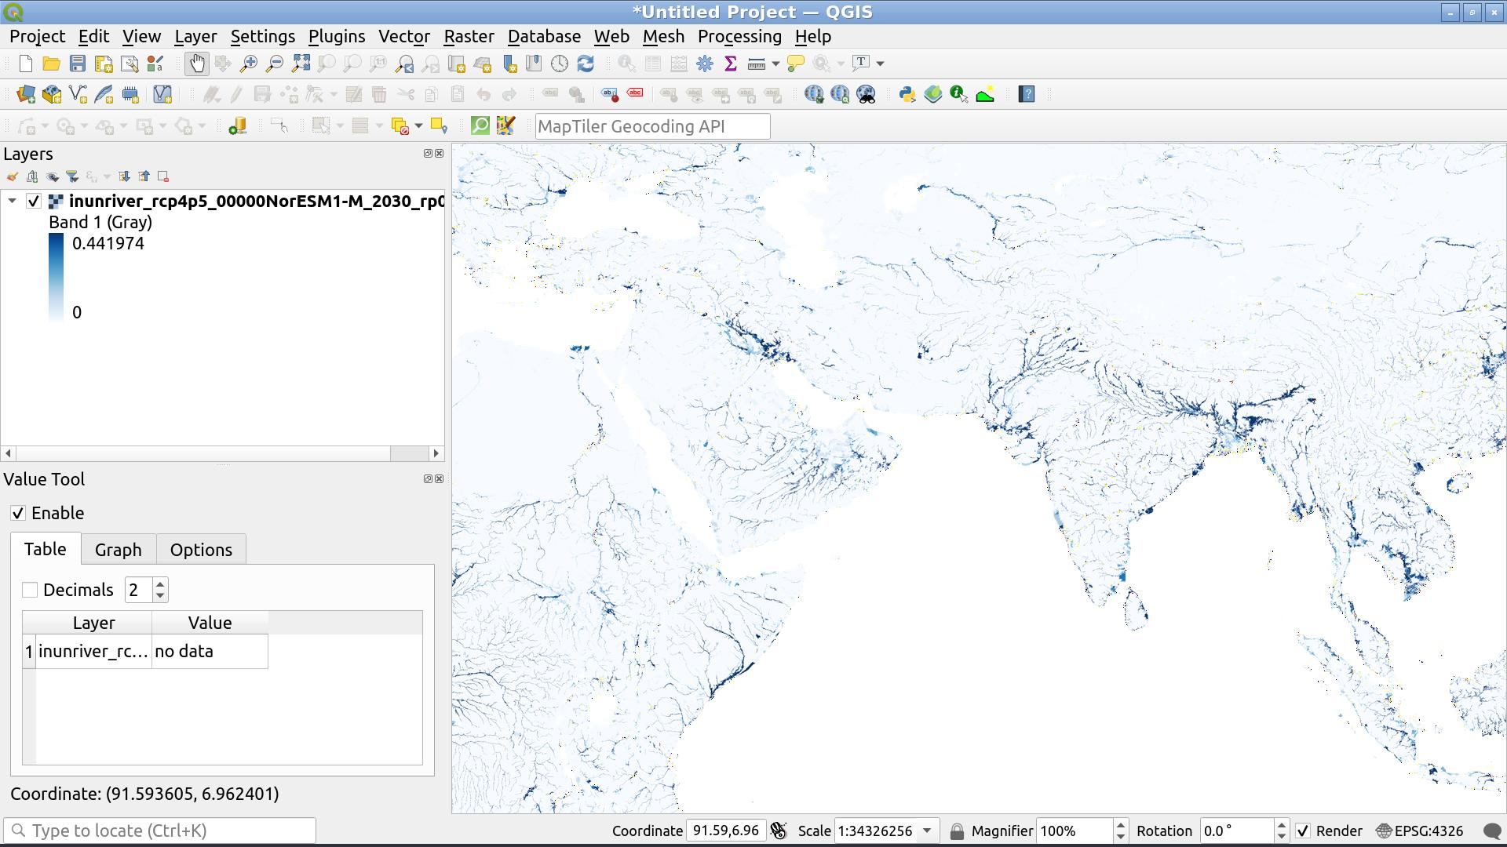Open the Raster menu
This screenshot has height=847, width=1507.
pyautogui.click(x=469, y=37)
